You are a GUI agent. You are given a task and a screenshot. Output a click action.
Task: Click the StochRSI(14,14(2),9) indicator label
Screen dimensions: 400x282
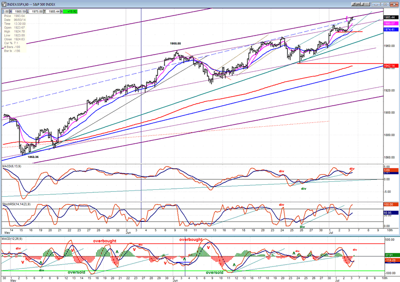[x=16, y=204]
